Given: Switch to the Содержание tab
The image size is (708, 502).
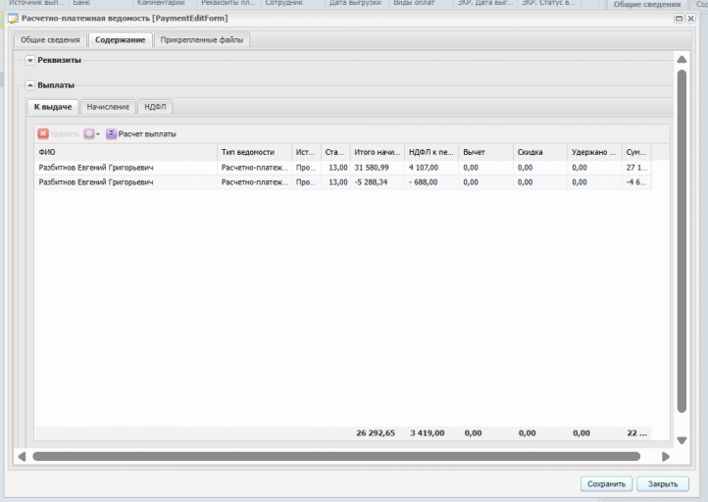Looking at the screenshot, I should coord(120,40).
